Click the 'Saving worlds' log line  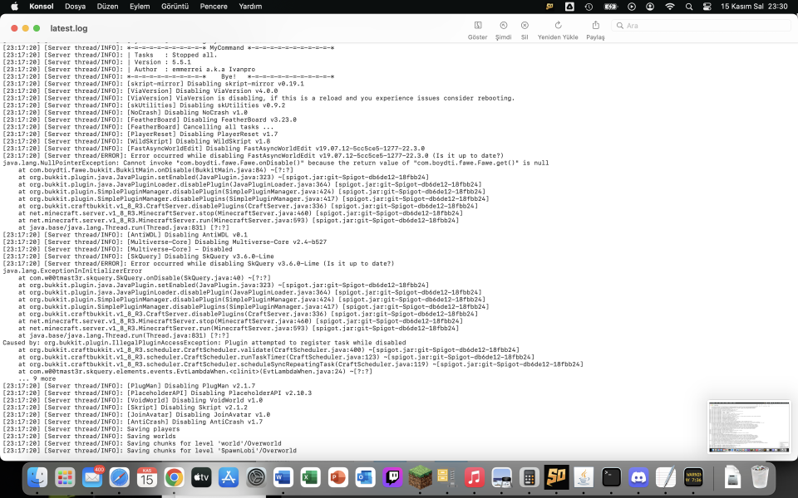[x=89, y=436]
